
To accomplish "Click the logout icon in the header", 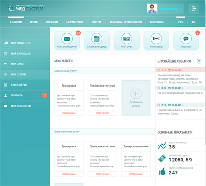I will coord(194,9).
